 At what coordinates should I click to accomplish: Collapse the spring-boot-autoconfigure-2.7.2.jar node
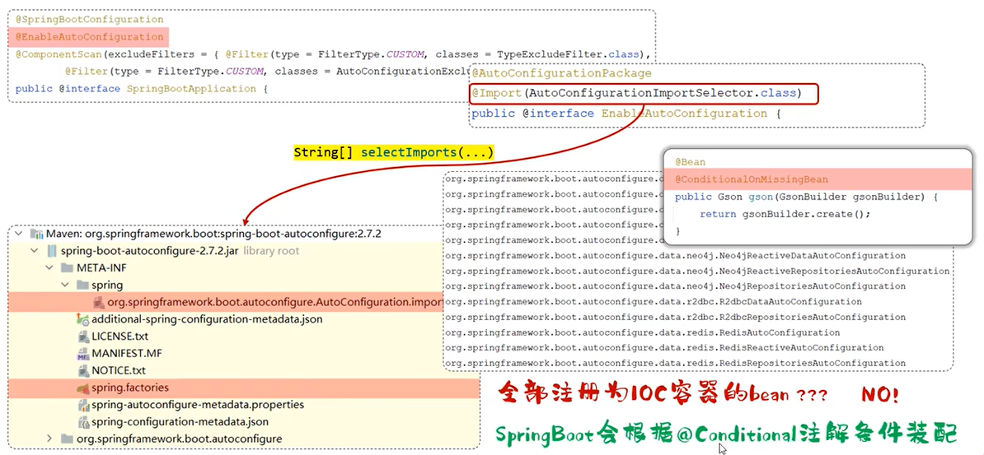coord(35,251)
